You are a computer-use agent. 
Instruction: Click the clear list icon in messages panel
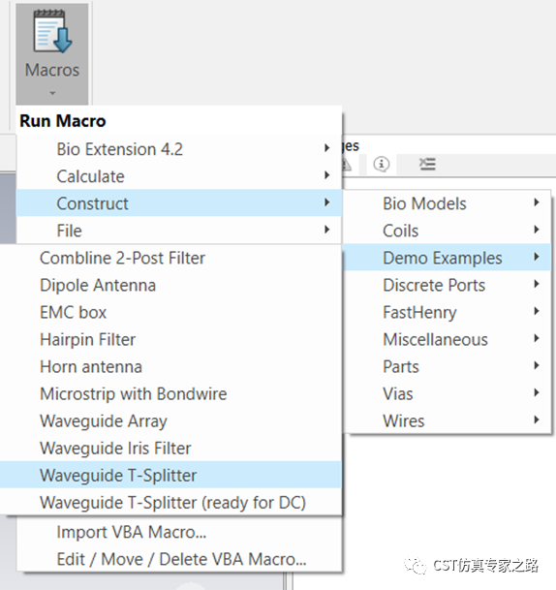click(427, 164)
